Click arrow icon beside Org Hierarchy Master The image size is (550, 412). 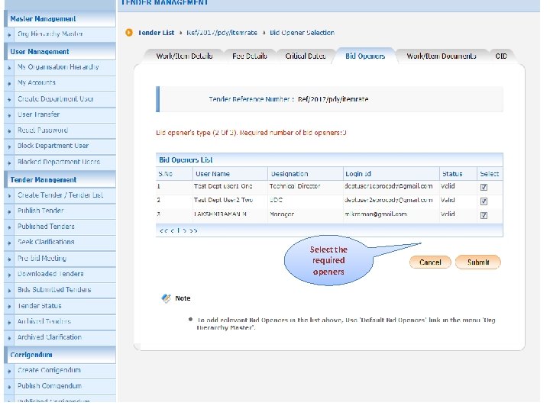coord(9,35)
